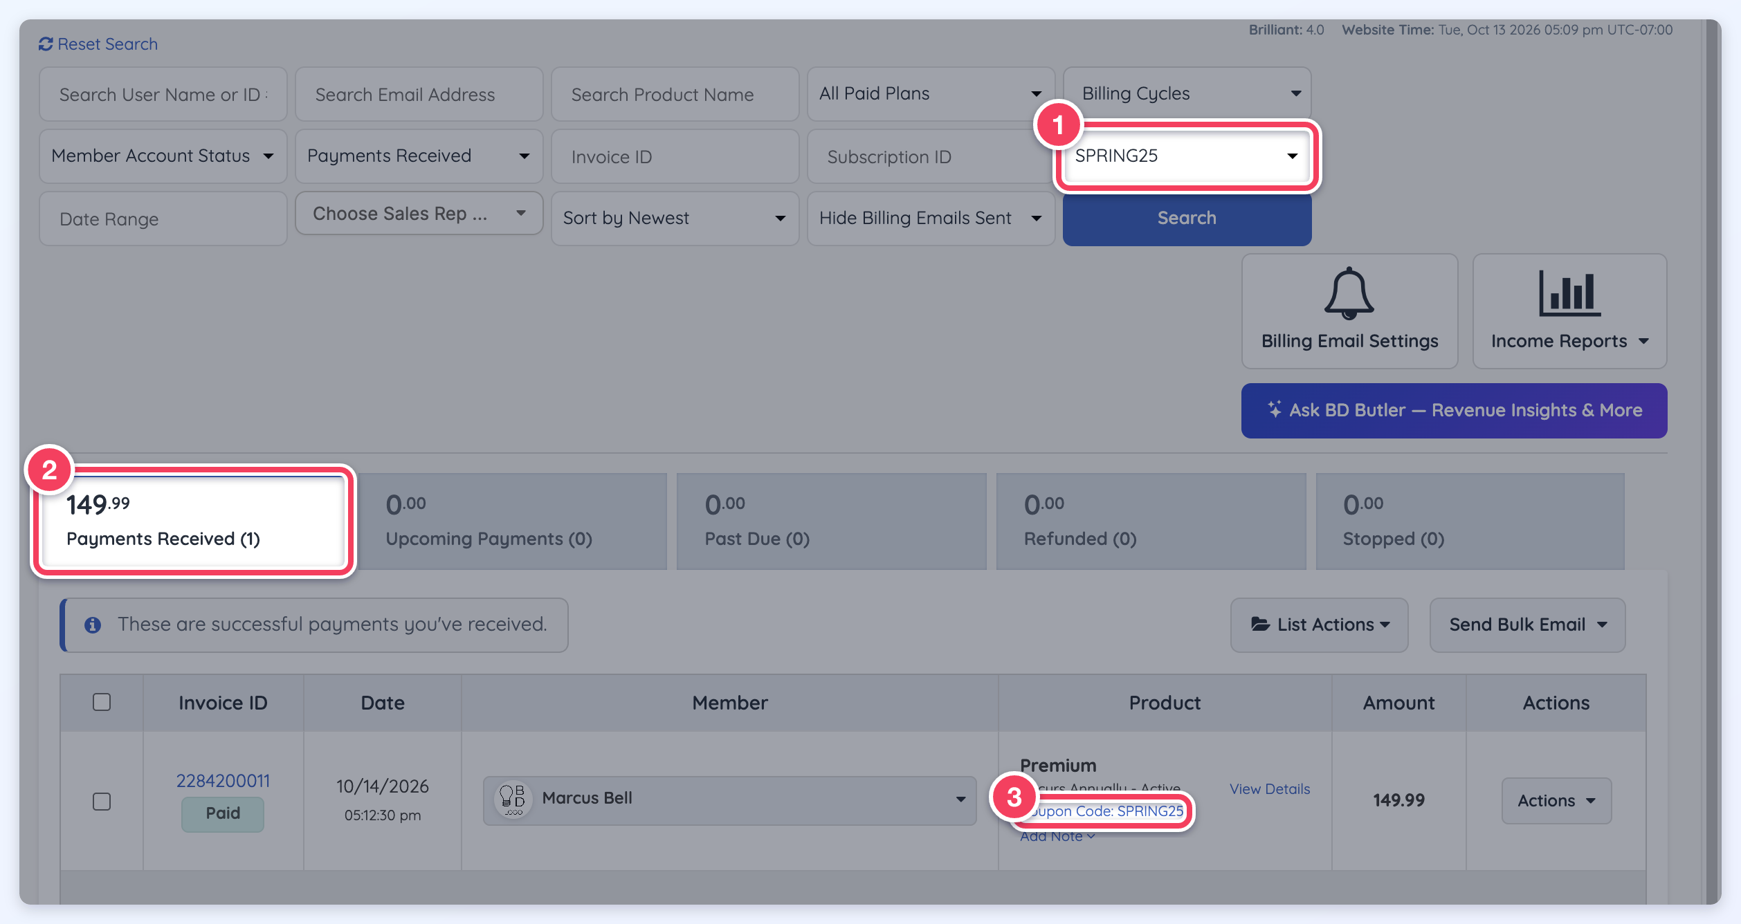The image size is (1741, 924).
Task: Select the Payments Received (1) tab
Action: (x=193, y=521)
